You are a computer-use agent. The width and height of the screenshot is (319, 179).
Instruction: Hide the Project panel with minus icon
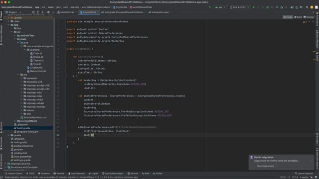(53, 12)
